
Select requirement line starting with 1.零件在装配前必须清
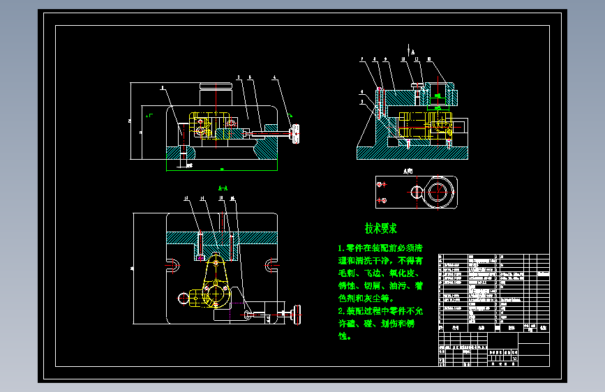pos(380,248)
